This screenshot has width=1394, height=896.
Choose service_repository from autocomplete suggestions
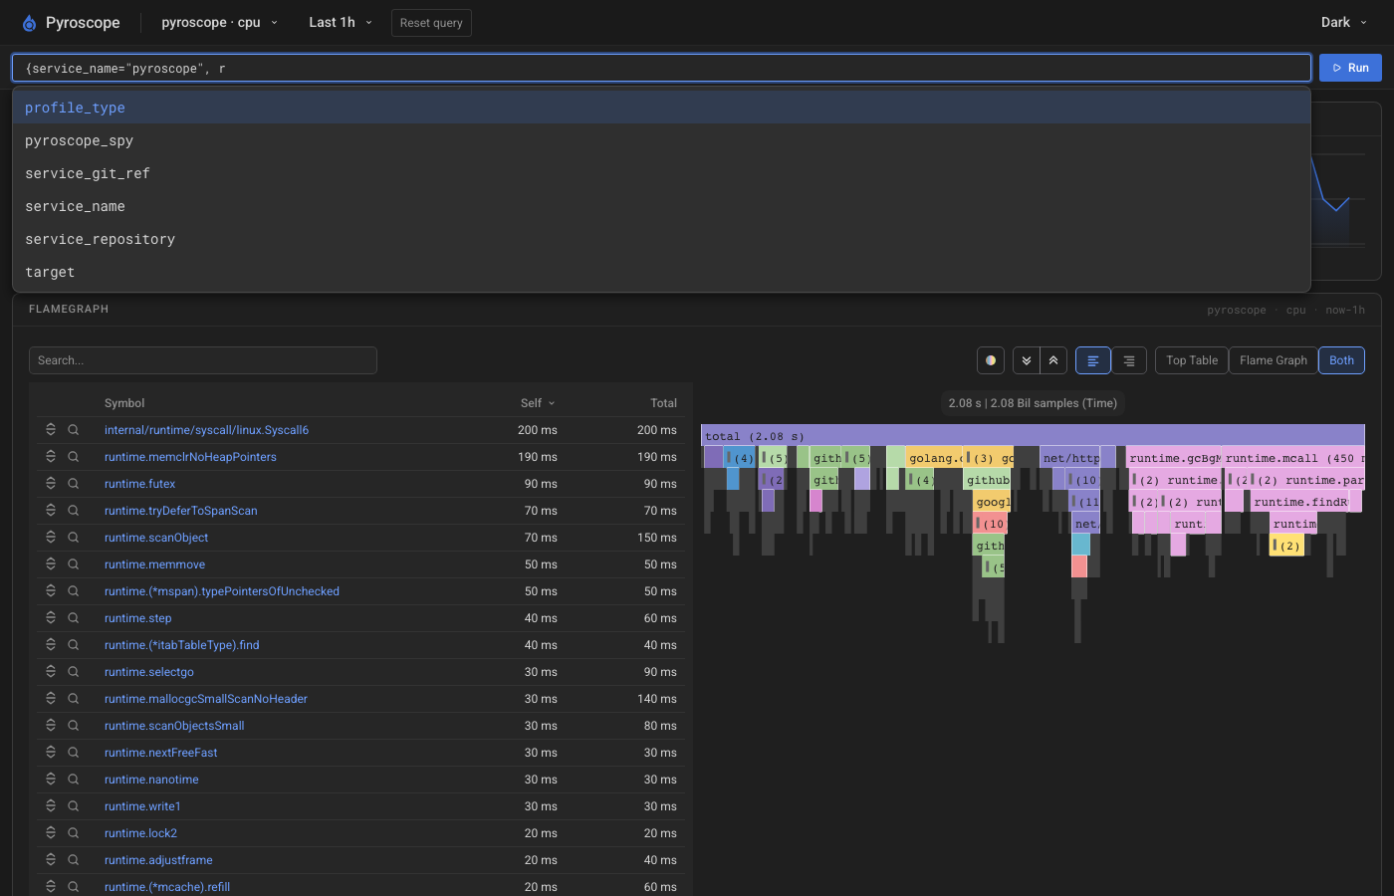(661, 239)
